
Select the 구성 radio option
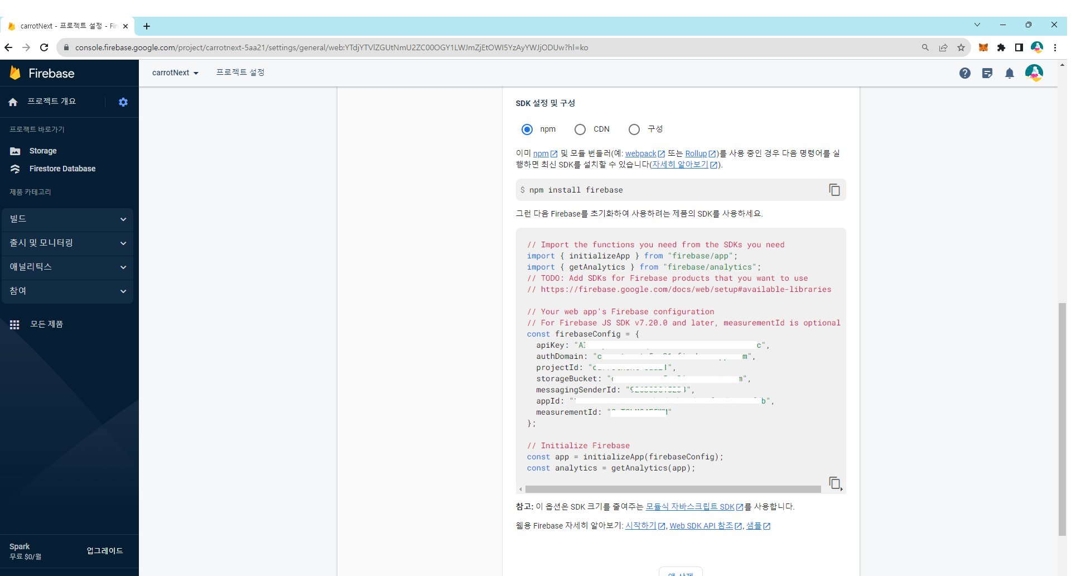(x=634, y=129)
